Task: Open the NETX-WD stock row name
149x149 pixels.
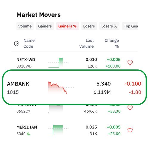Action: click(26, 60)
